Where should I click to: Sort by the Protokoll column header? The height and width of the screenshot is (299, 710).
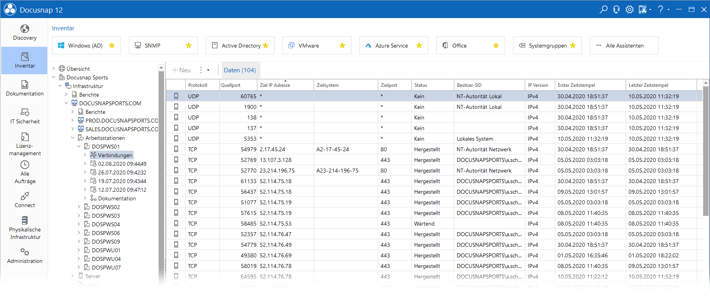click(202, 85)
